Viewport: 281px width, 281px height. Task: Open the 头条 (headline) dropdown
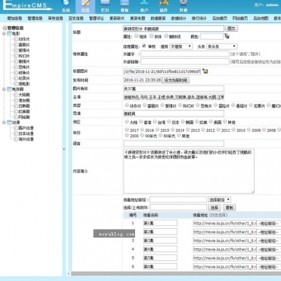point(222,47)
